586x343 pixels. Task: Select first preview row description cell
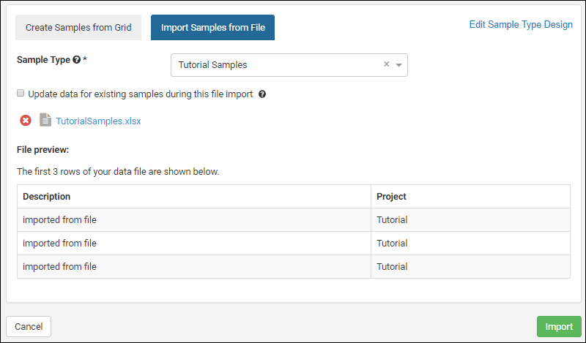coord(59,220)
